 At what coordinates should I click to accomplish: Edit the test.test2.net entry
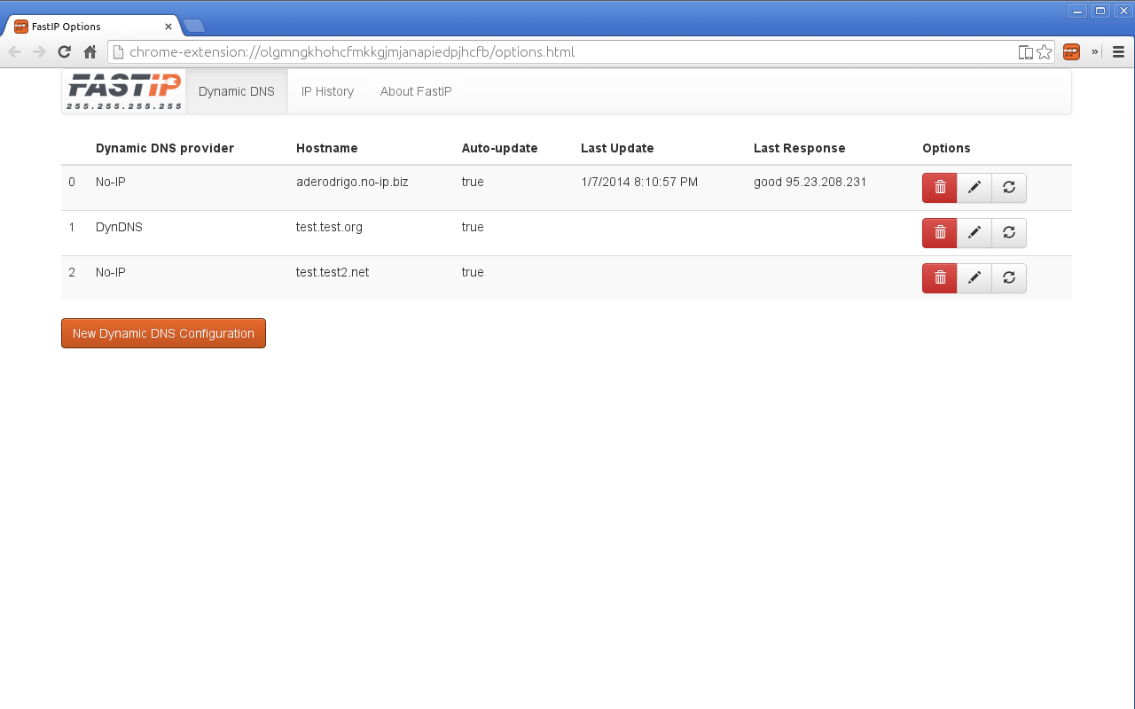pyautogui.click(x=975, y=278)
